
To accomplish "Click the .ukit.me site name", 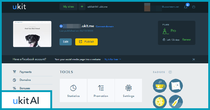I will coord(87,26).
